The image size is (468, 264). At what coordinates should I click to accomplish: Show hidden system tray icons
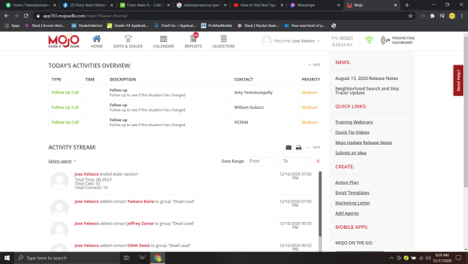pos(392,258)
